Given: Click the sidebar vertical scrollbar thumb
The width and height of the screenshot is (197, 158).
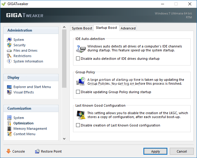Looking at the screenshot, I should pos(64,59).
